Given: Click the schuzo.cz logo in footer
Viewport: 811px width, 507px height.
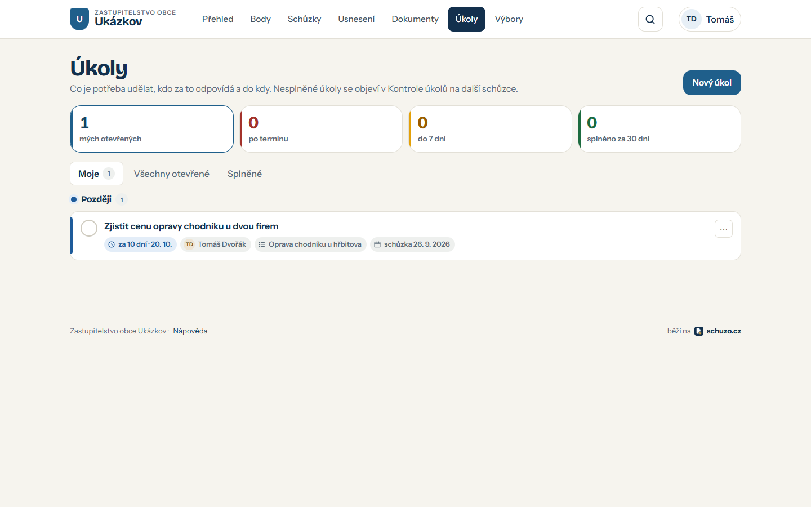Looking at the screenshot, I should coord(718,331).
